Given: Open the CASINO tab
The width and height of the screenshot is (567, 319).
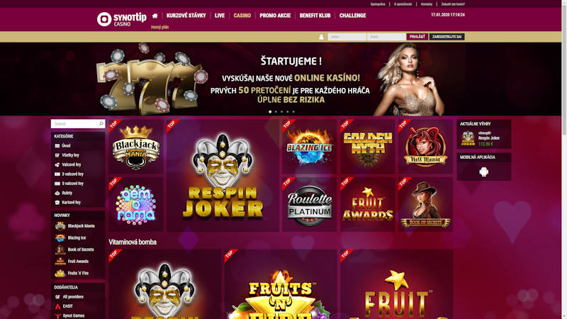Looking at the screenshot, I should click(x=242, y=16).
